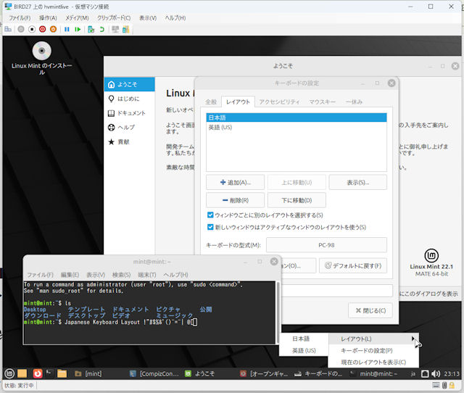Click the 表示(S)... button

(x=357, y=182)
